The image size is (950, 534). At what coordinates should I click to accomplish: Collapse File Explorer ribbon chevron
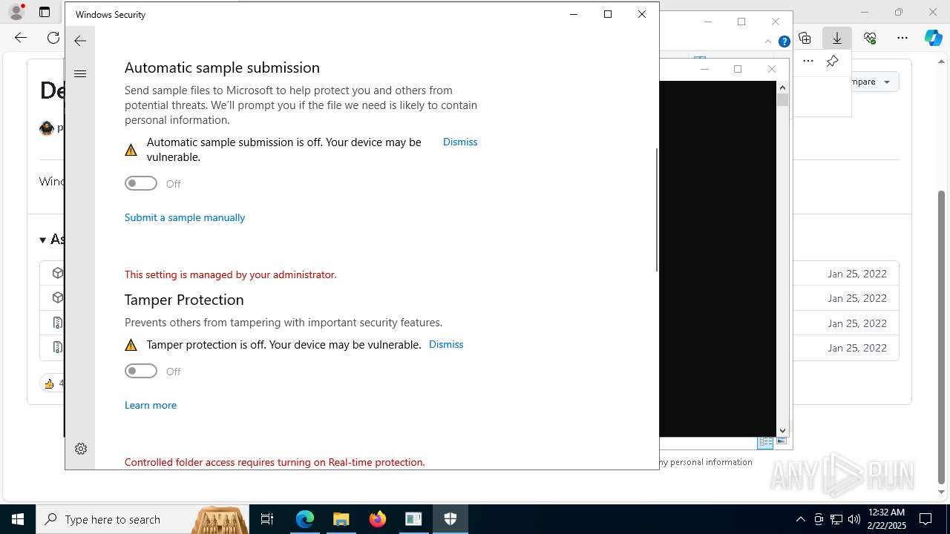point(768,42)
